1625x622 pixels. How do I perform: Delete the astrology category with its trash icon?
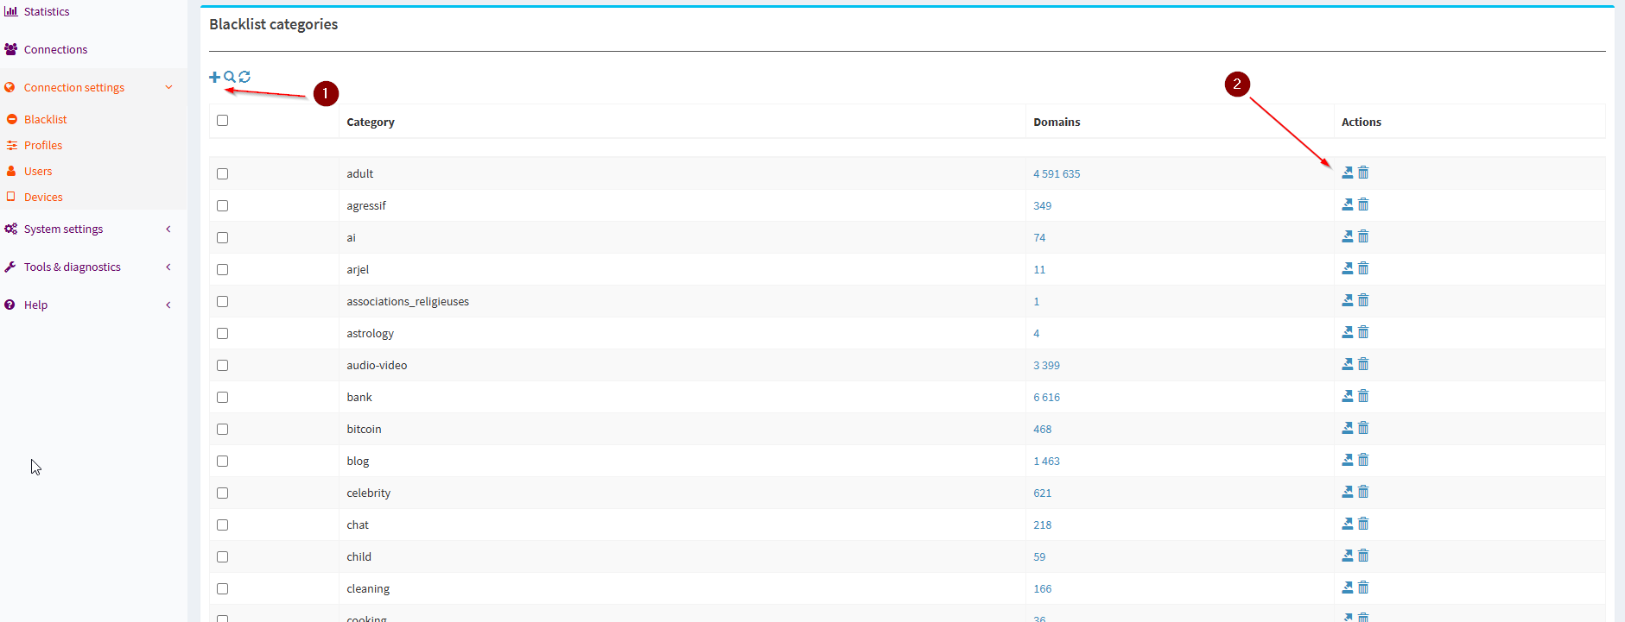[1363, 332]
